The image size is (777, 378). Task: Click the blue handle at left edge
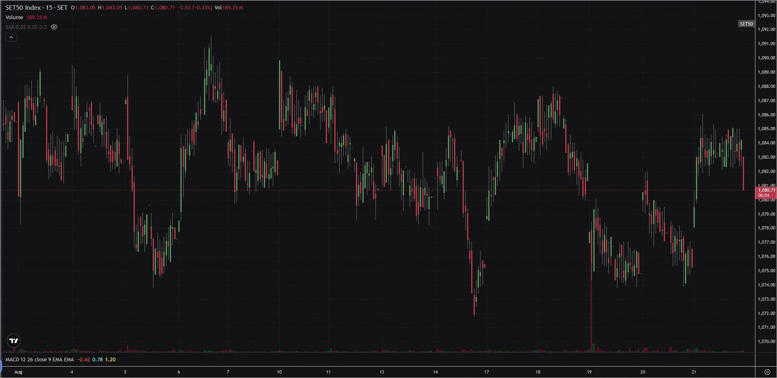click(x=1, y=368)
